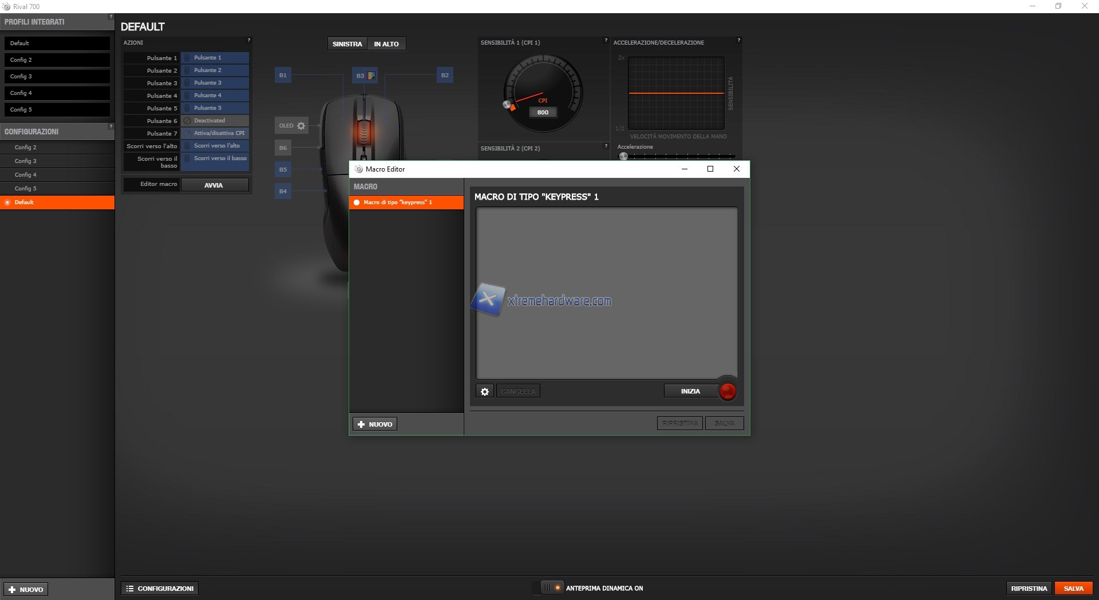Click the orange Salva button
The image size is (1099, 600).
pyautogui.click(x=1073, y=588)
